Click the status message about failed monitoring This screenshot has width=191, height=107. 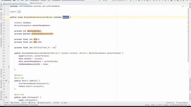point(20,105)
